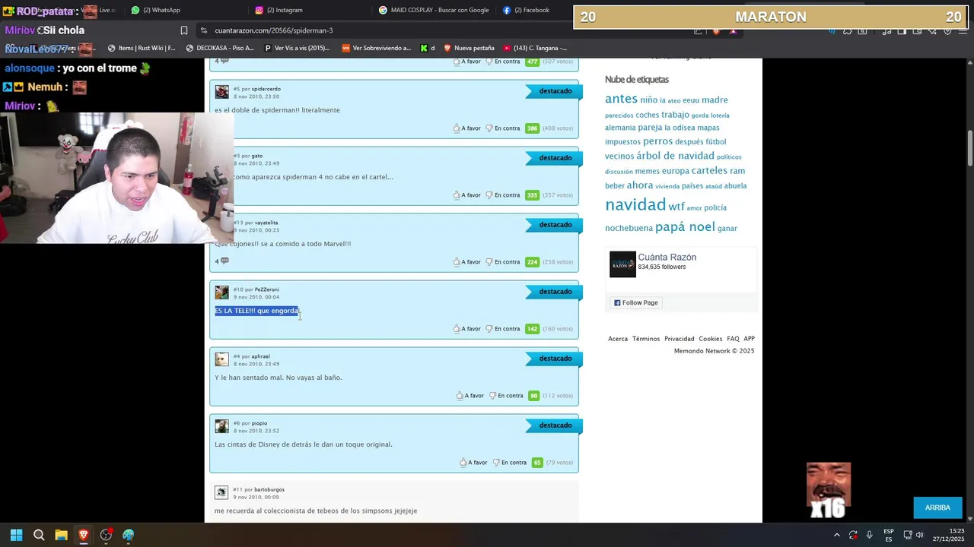
Task: Open 'perros' tag
Action: (x=657, y=141)
